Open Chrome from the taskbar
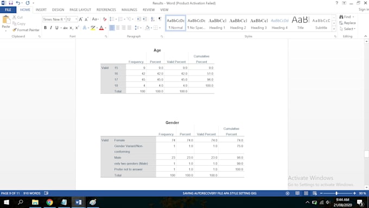Viewport: 369px width, 208px height. tap(49, 202)
